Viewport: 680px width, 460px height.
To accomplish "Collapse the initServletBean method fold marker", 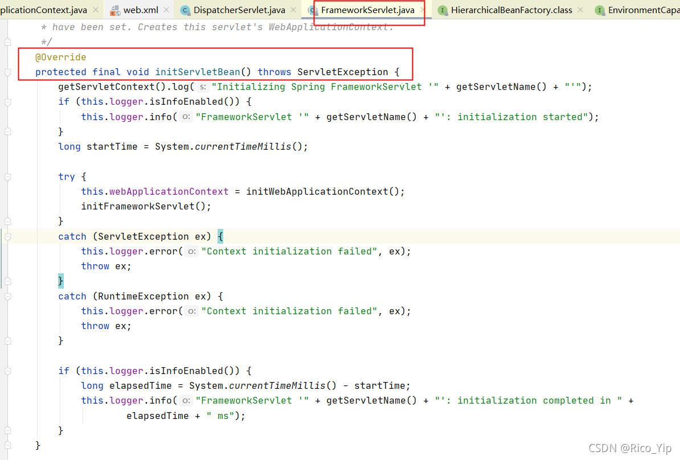I will coord(8,72).
